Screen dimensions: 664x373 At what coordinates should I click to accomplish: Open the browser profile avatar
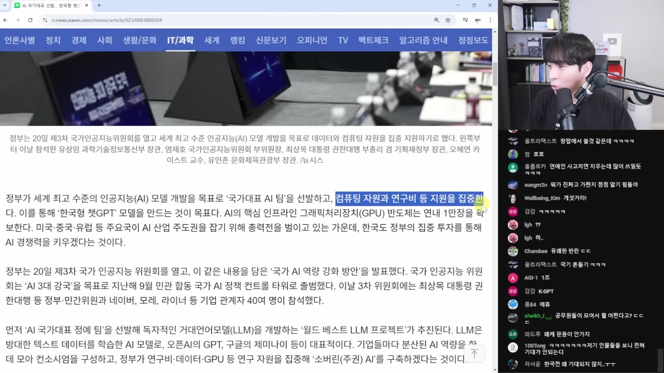pyautogui.click(x=478, y=20)
